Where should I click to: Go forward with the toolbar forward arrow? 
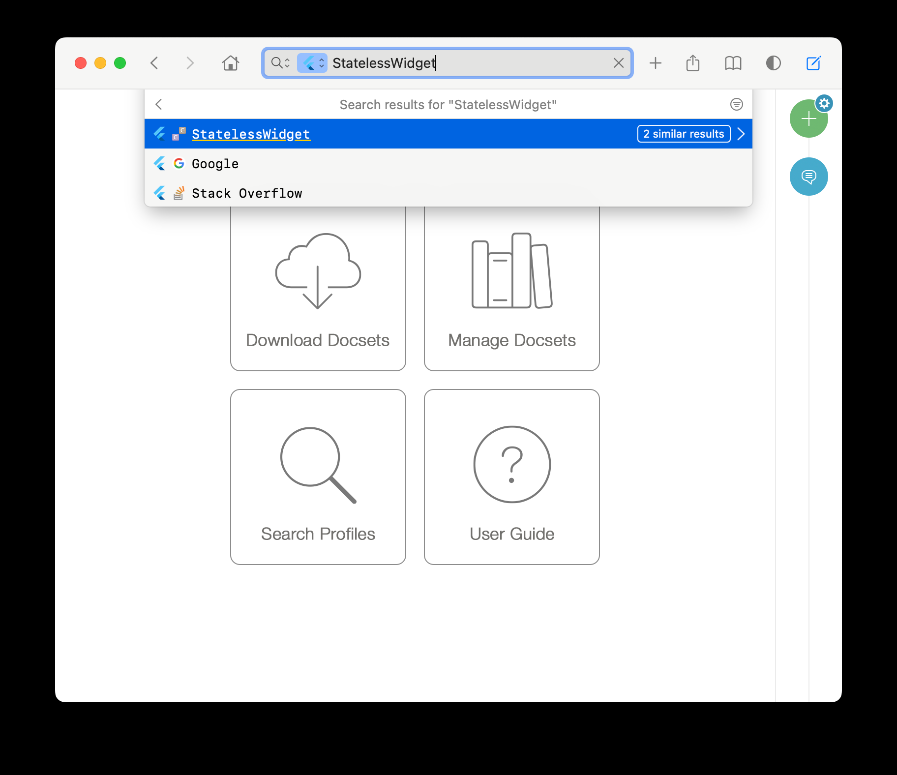point(190,63)
